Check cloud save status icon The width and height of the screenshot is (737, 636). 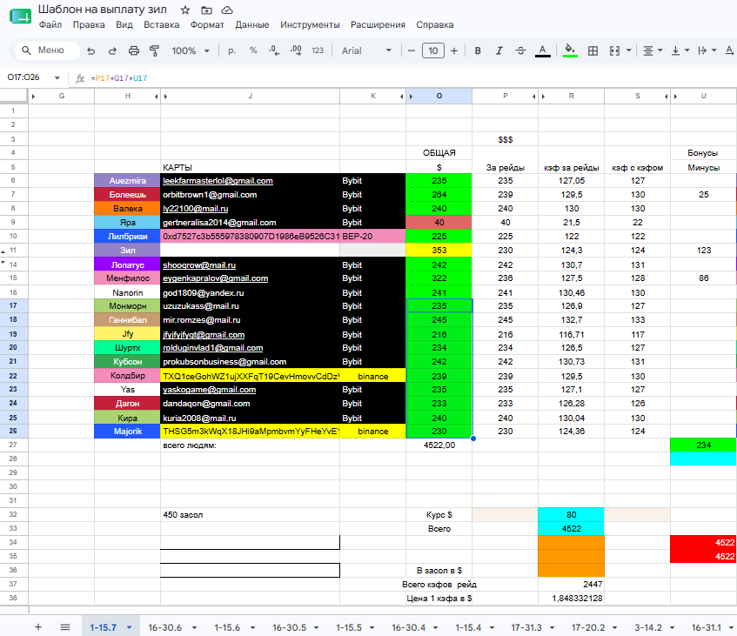(227, 10)
